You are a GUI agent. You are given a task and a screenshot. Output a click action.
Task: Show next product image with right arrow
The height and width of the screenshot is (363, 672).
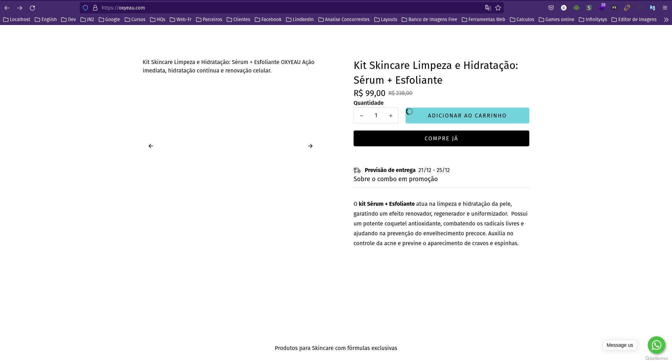tap(310, 146)
